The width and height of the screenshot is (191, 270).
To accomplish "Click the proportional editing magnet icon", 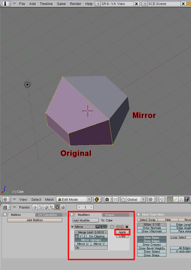I will pos(161,199).
